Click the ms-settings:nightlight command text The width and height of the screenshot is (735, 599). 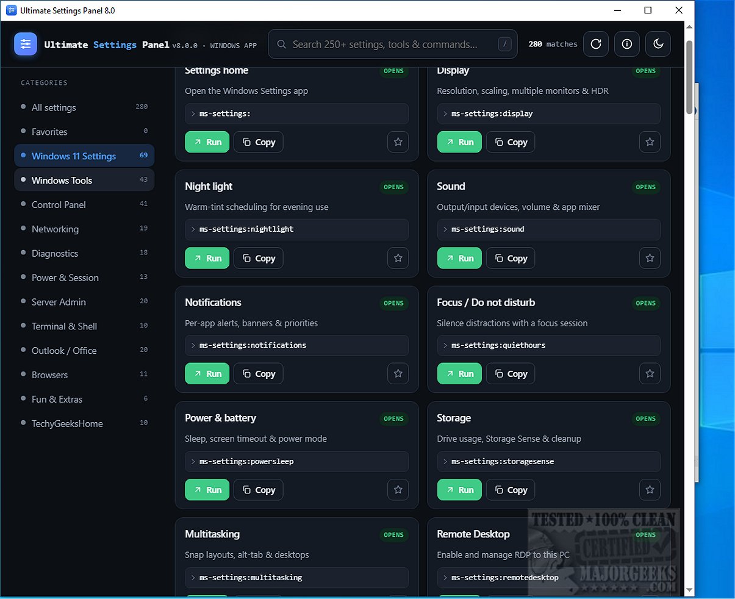tap(246, 229)
